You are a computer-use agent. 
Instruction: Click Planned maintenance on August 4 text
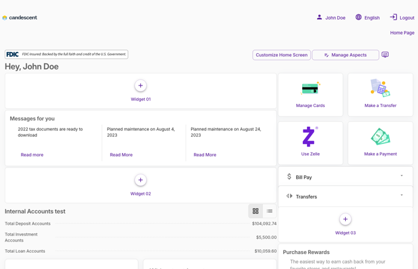click(x=141, y=132)
